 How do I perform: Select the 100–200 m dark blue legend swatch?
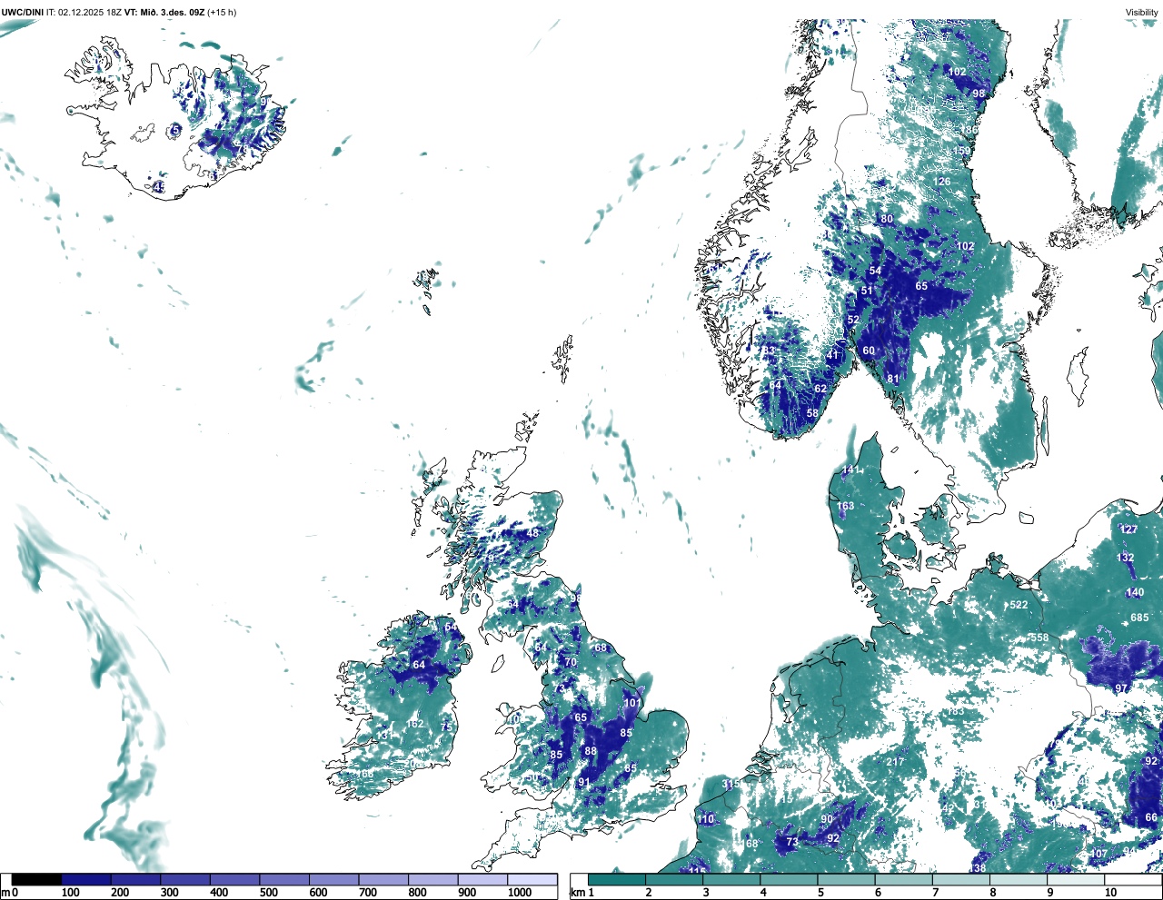pos(86,879)
